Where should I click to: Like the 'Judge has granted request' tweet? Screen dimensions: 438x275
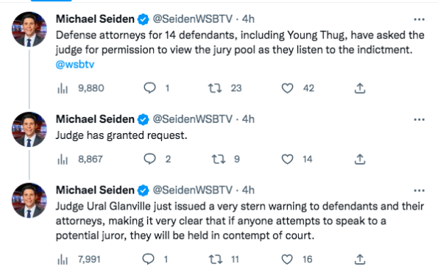coord(287,160)
